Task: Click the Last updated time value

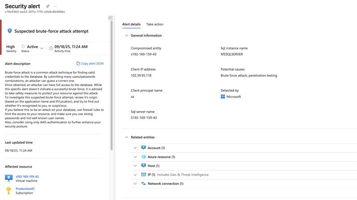Action: coord(18,151)
